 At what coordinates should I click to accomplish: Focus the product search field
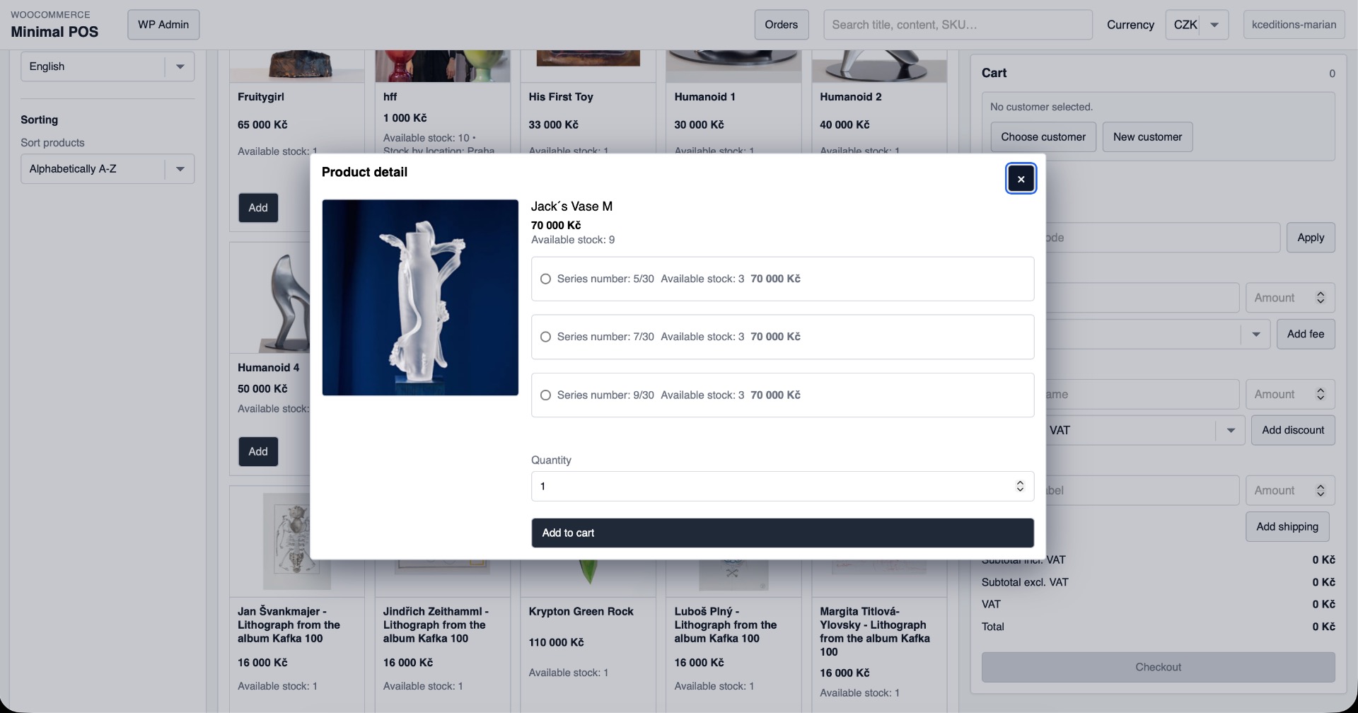pos(958,25)
